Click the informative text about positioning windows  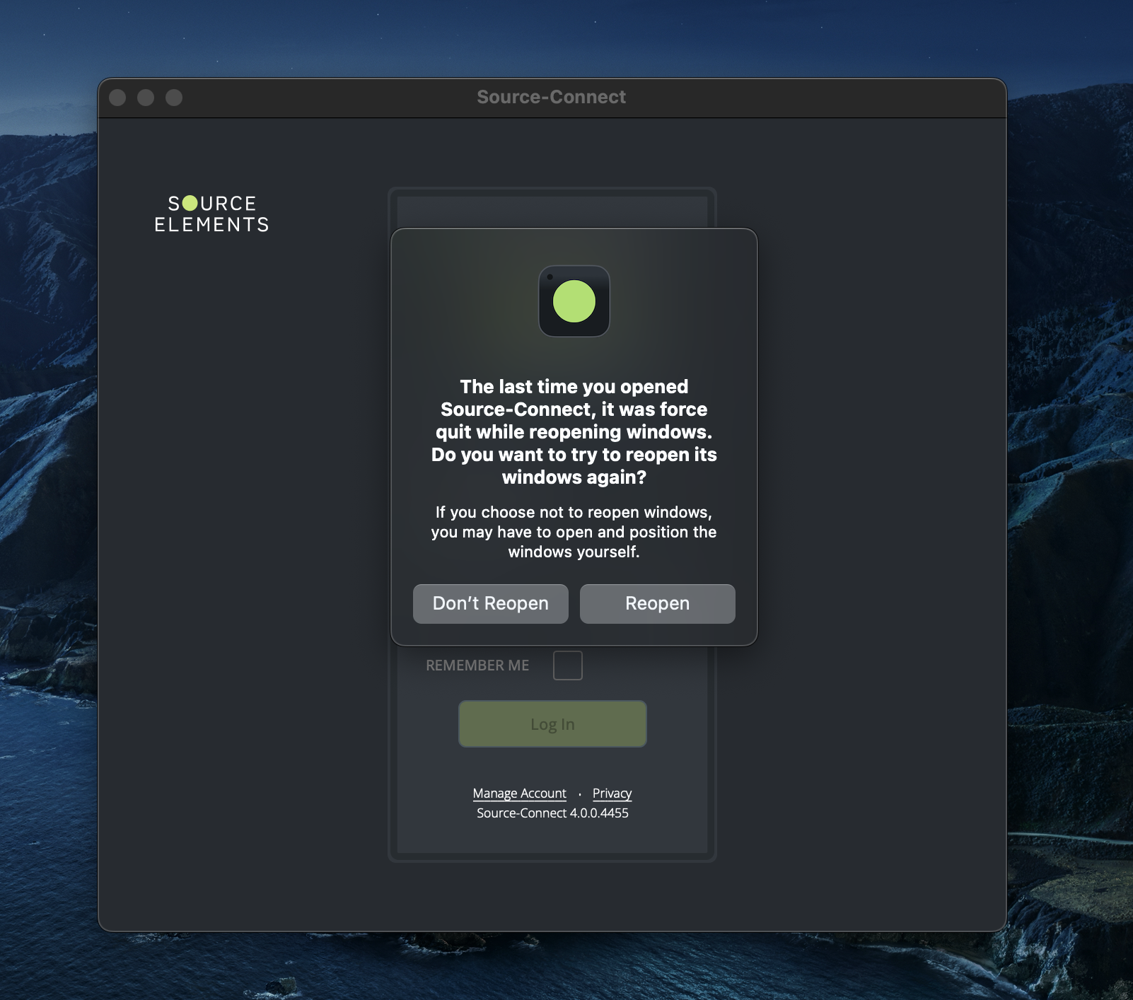tap(574, 532)
